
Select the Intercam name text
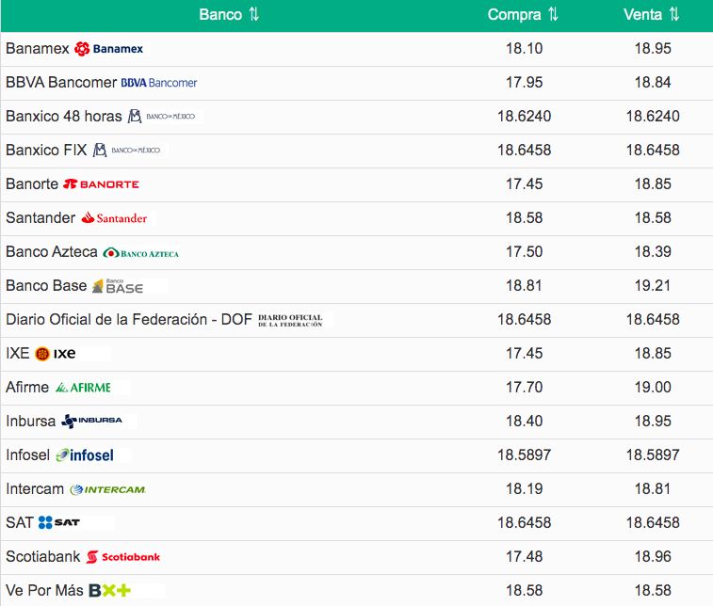click(x=35, y=488)
